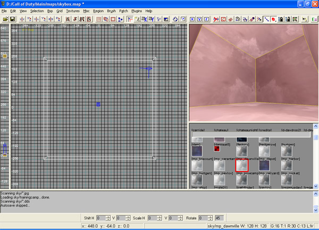Screen dimensions: 319x230
Task: Click the Save map floppy icon
Action: [x=12, y=19]
